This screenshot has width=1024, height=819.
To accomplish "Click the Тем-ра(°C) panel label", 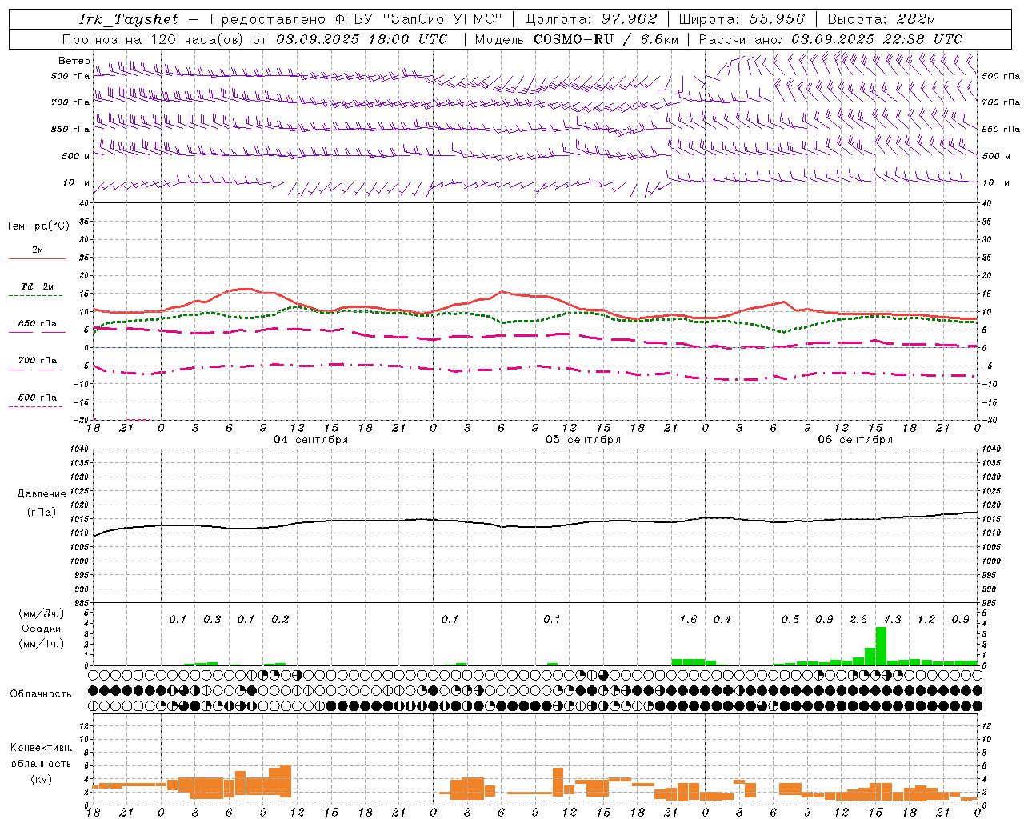I will [38, 226].
